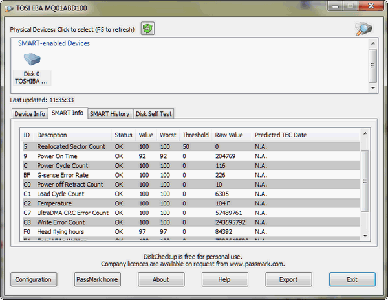388x300 pixels.
Task: Click the Exit button
Action: click(352, 279)
